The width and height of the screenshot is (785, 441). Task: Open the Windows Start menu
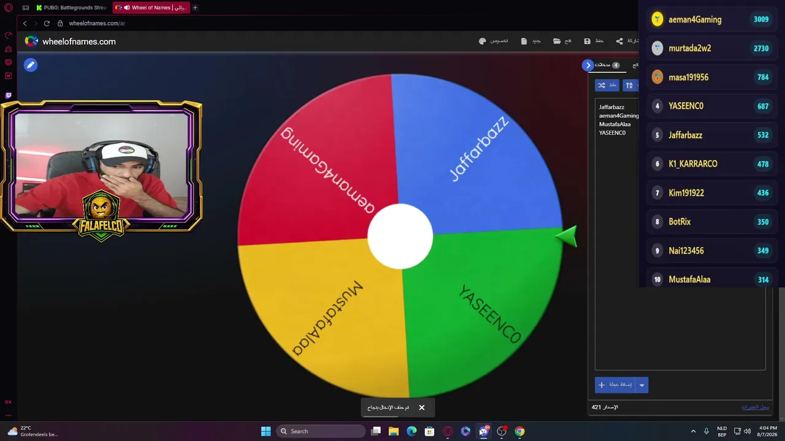(266, 431)
